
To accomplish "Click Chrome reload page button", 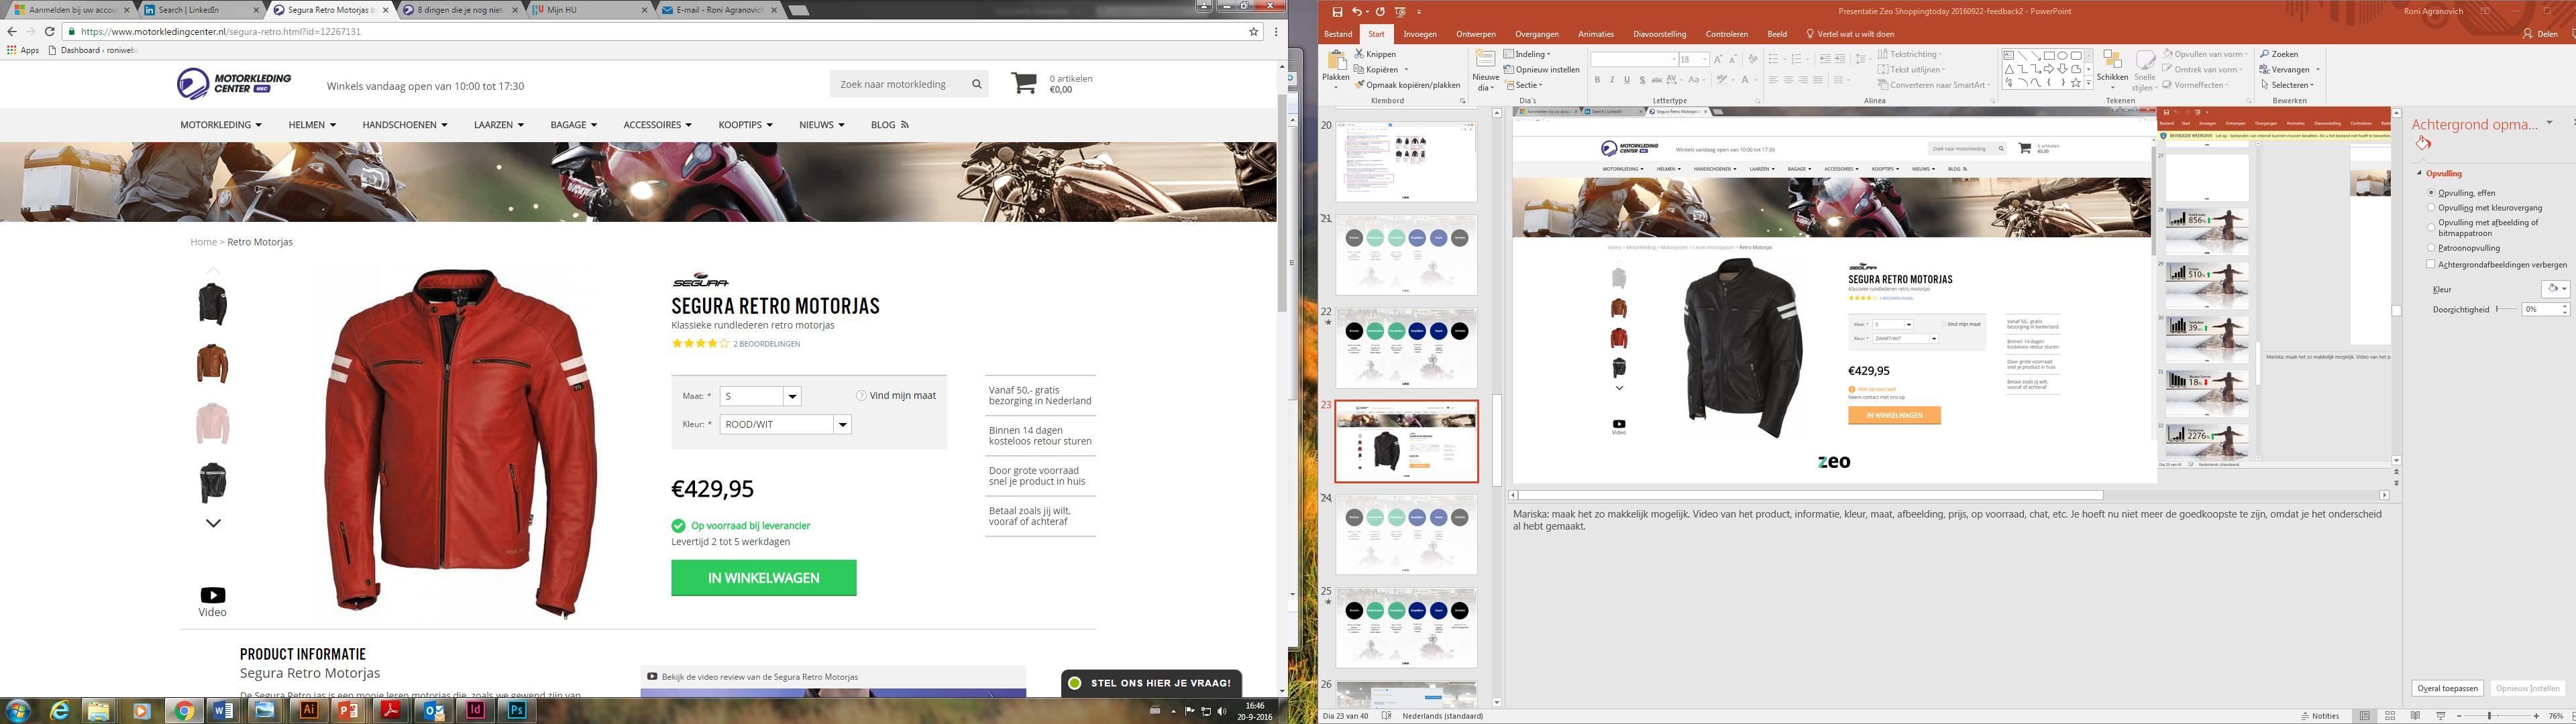I will click(49, 32).
